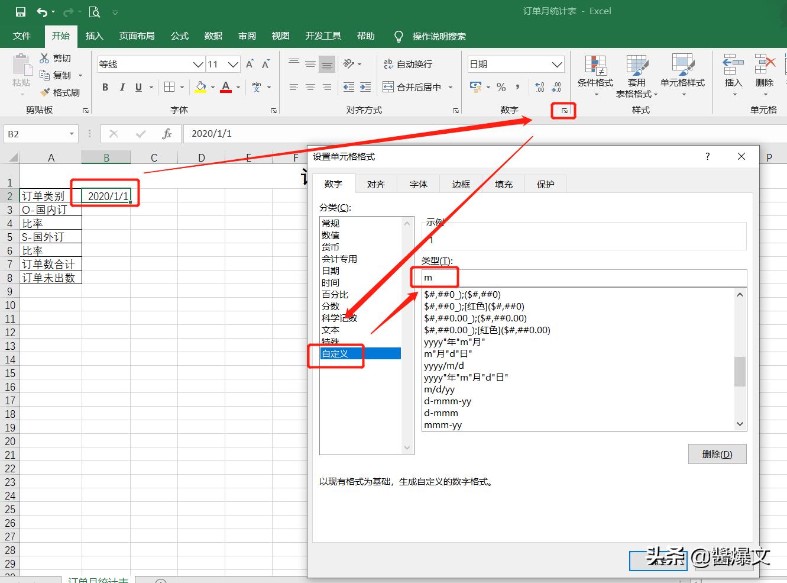Screen dimensions: 787x583
Task: Select 自定义 in category list
Action: pyautogui.click(x=360, y=353)
